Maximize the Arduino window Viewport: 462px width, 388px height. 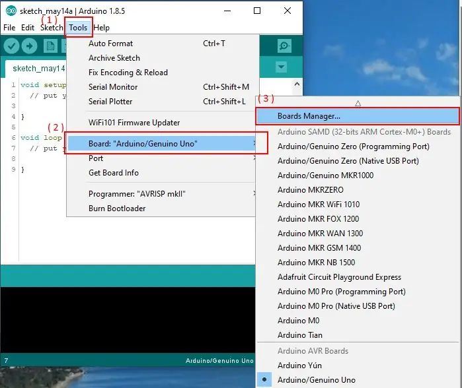pyautogui.click(x=257, y=11)
